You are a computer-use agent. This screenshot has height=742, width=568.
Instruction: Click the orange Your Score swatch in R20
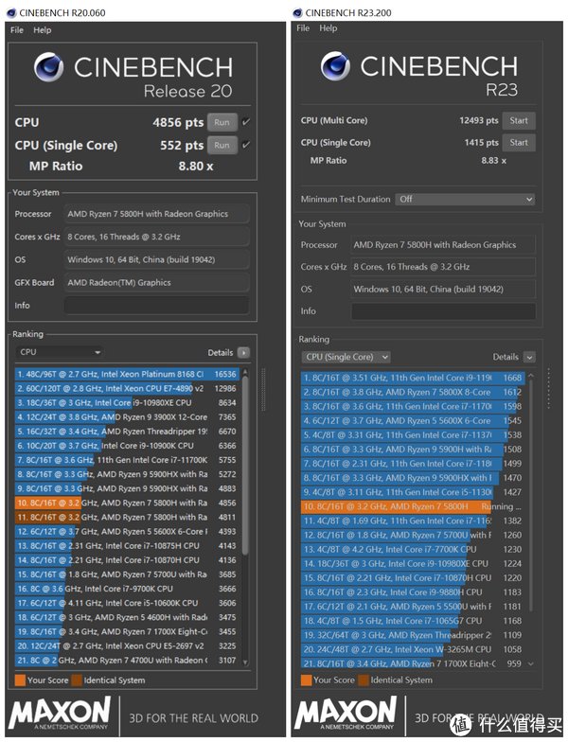pyautogui.click(x=20, y=680)
